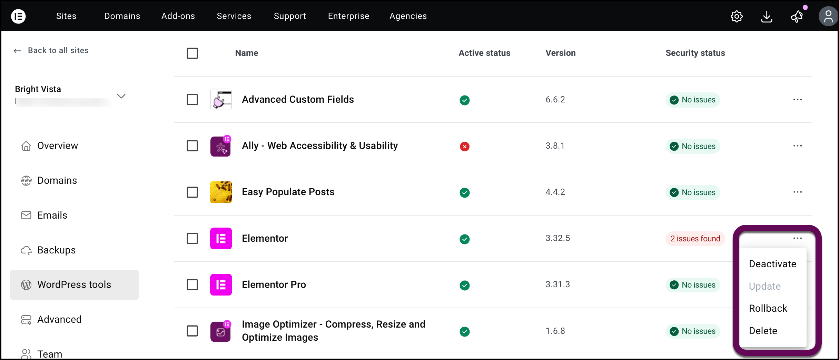Open the settings gear icon
The width and height of the screenshot is (839, 360).
(737, 16)
